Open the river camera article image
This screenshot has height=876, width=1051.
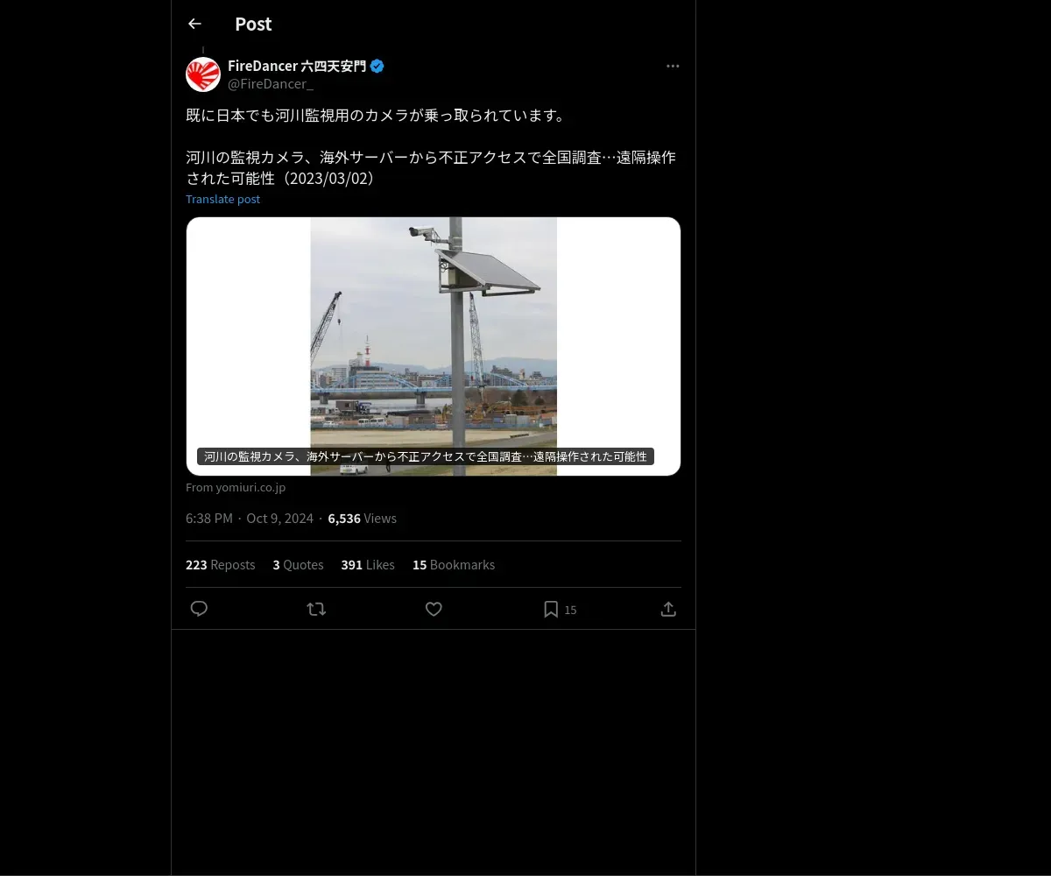coord(434,346)
